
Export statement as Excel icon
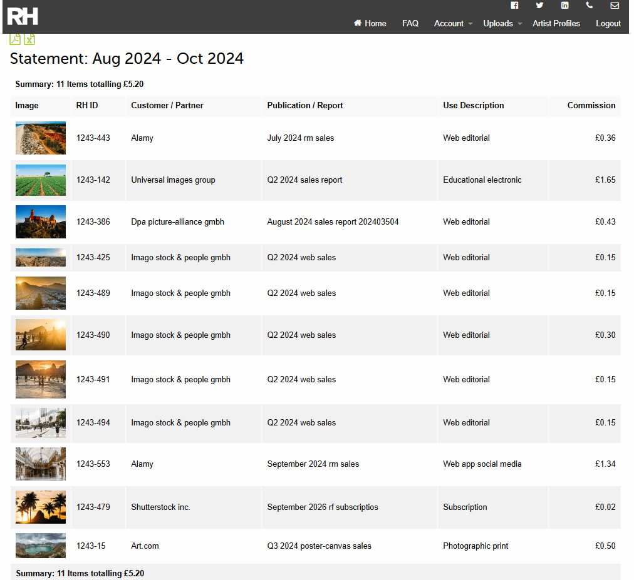[x=29, y=39]
